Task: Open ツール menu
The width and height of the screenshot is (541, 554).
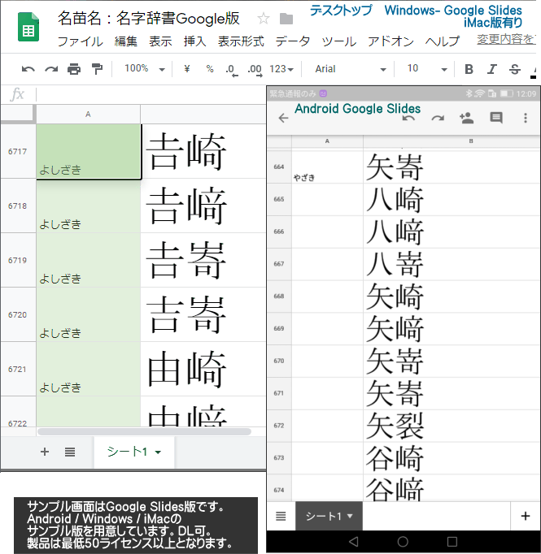Action: pyautogui.click(x=339, y=41)
